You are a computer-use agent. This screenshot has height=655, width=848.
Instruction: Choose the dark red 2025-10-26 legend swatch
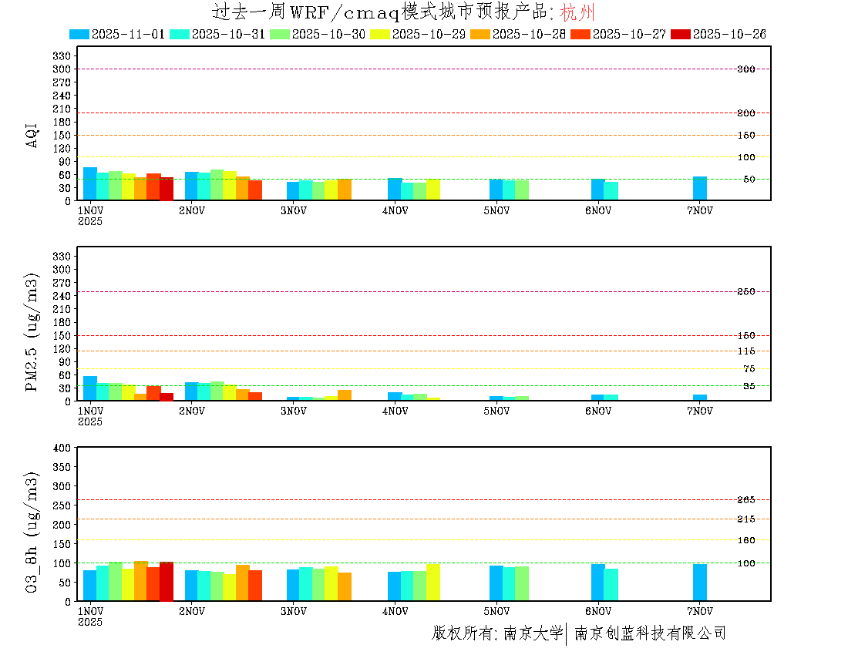(x=681, y=34)
